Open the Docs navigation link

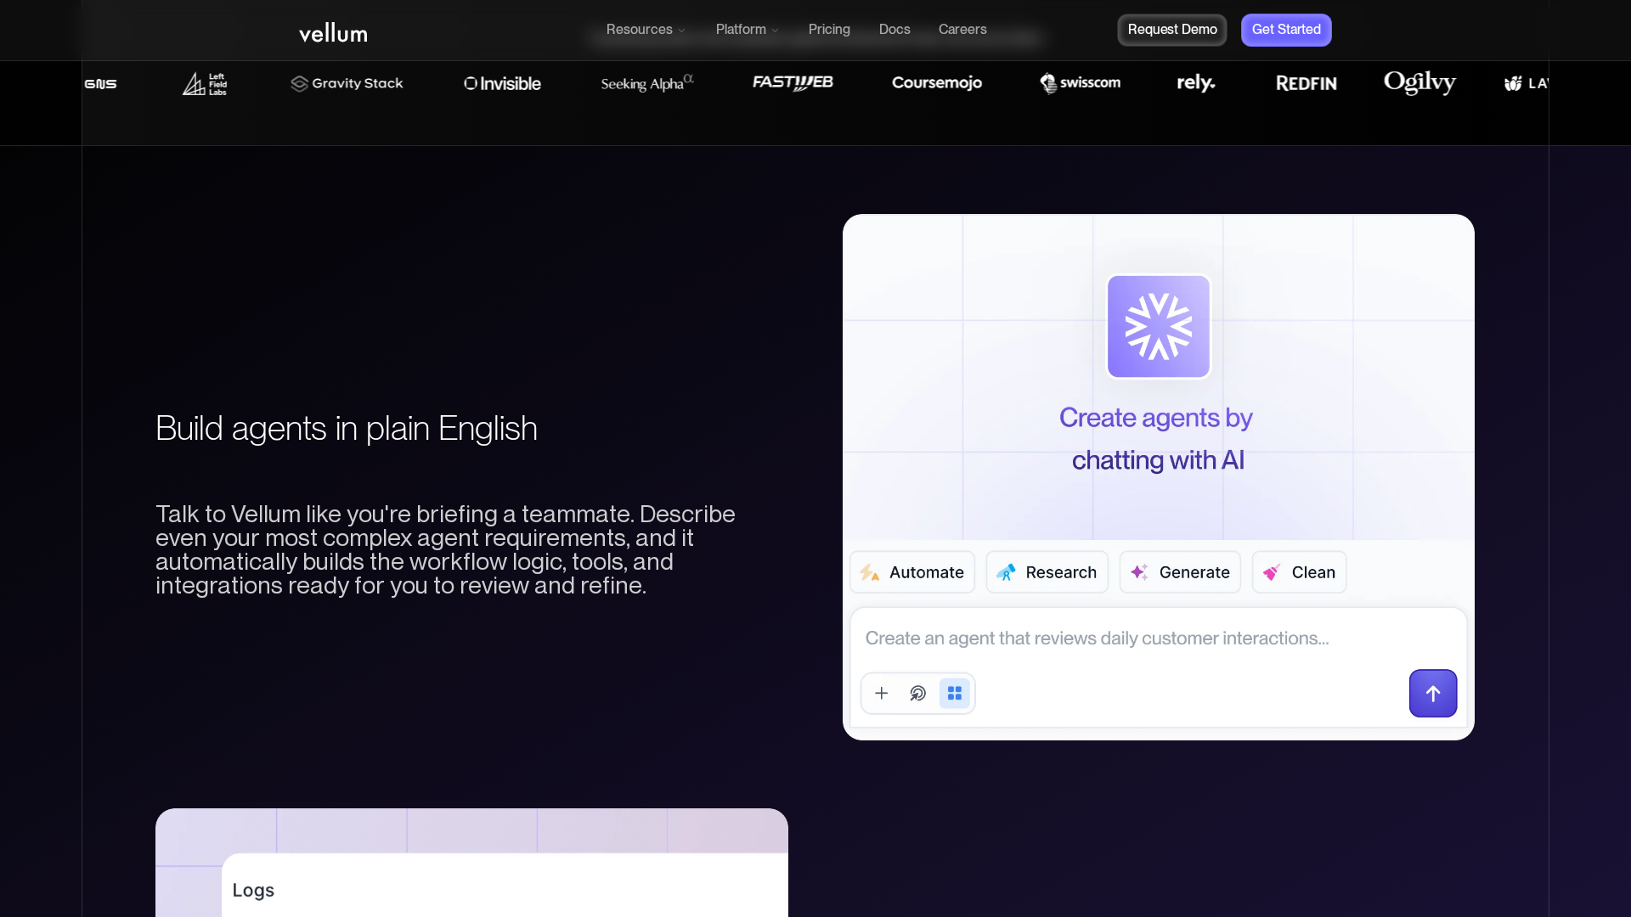(x=895, y=30)
